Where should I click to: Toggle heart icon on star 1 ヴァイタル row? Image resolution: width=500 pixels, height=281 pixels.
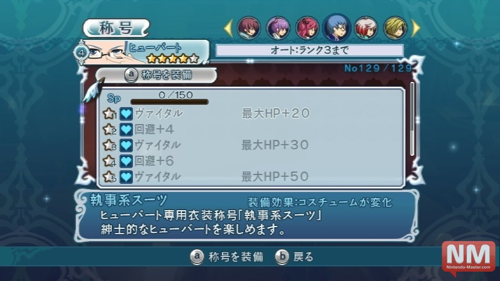click(x=126, y=114)
